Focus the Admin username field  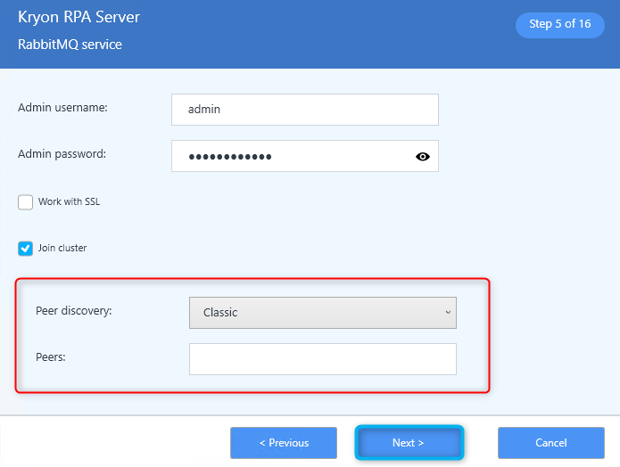click(305, 110)
